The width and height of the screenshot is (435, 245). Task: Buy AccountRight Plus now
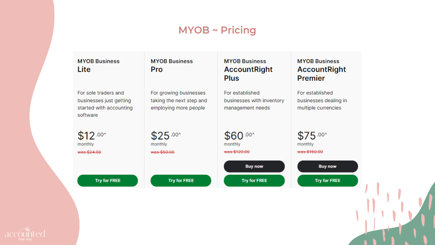click(x=254, y=166)
